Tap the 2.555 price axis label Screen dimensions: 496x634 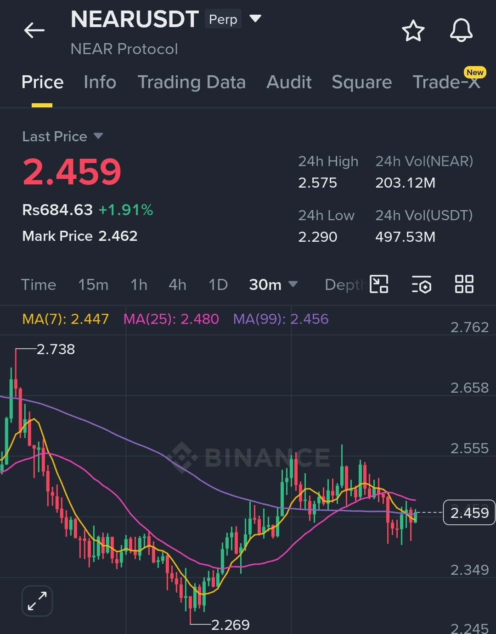point(469,448)
